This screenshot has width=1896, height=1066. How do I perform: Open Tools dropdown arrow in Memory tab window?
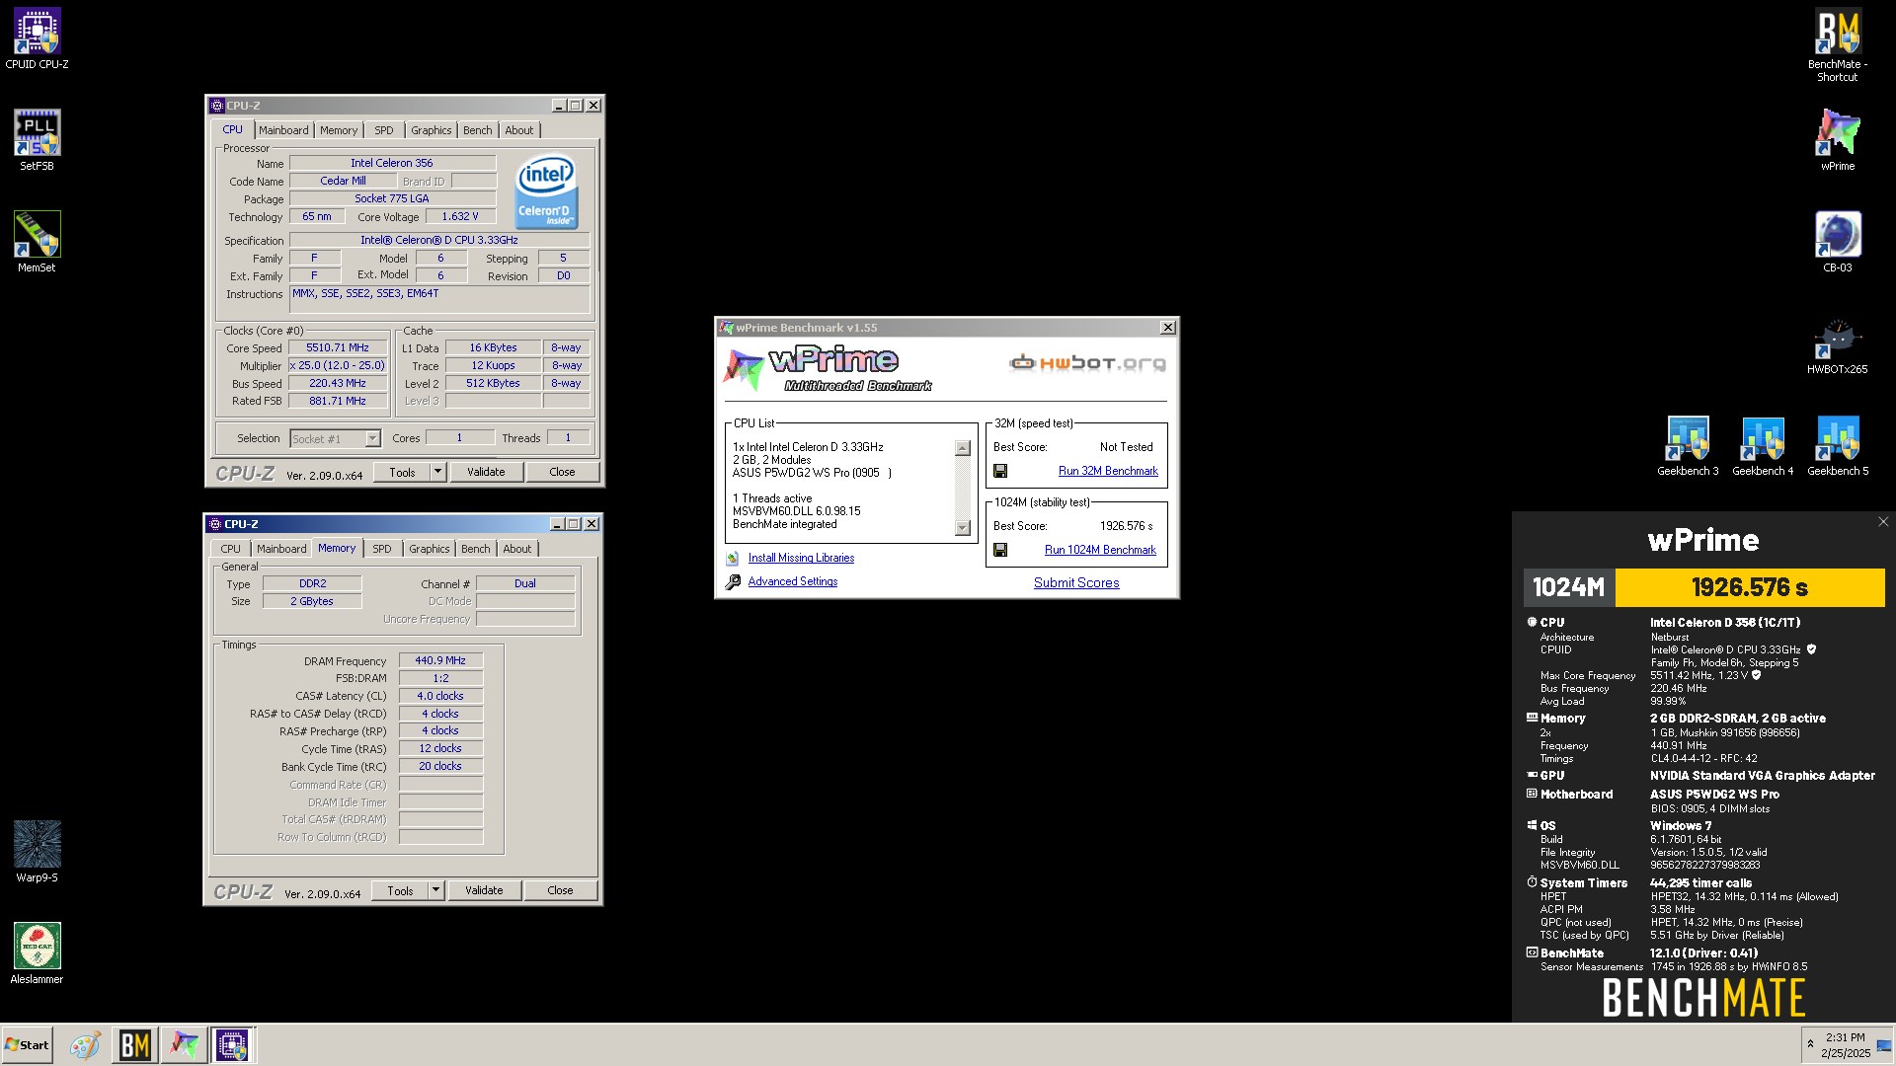[435, 890]
